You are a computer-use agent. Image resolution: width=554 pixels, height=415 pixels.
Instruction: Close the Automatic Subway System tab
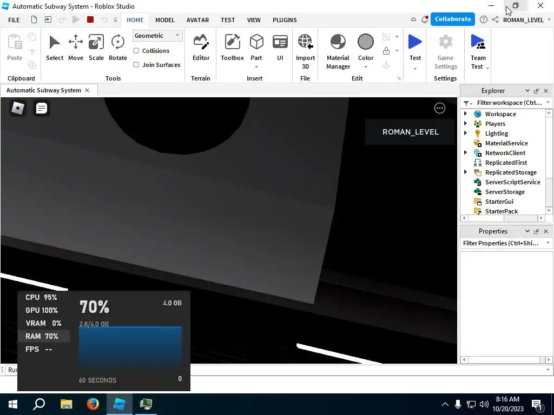(87, 90)
